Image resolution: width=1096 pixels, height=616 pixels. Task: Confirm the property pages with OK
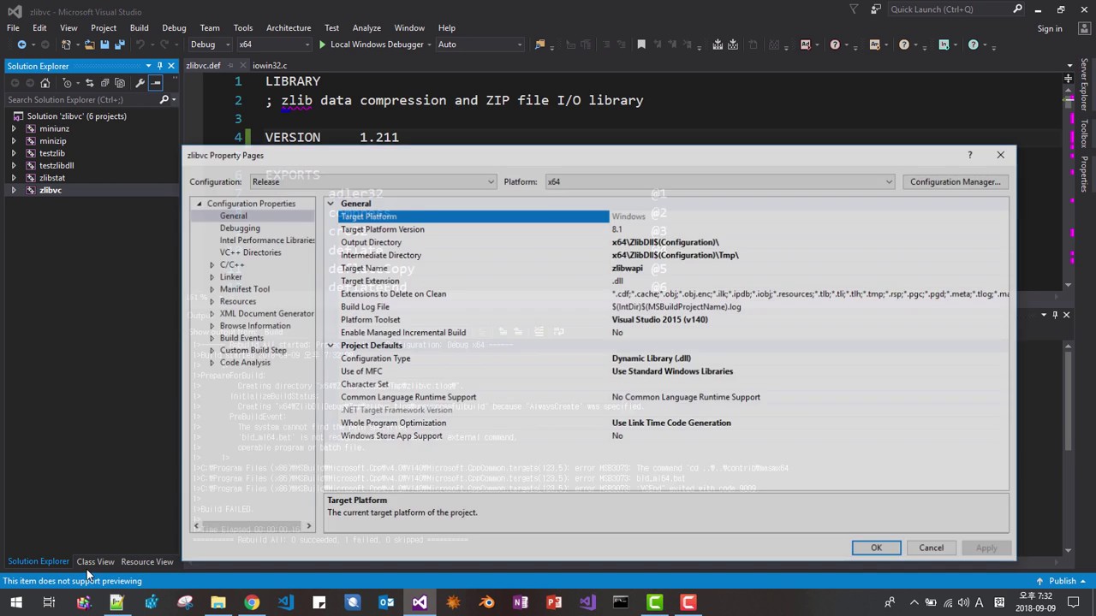[x=876, y=548]
